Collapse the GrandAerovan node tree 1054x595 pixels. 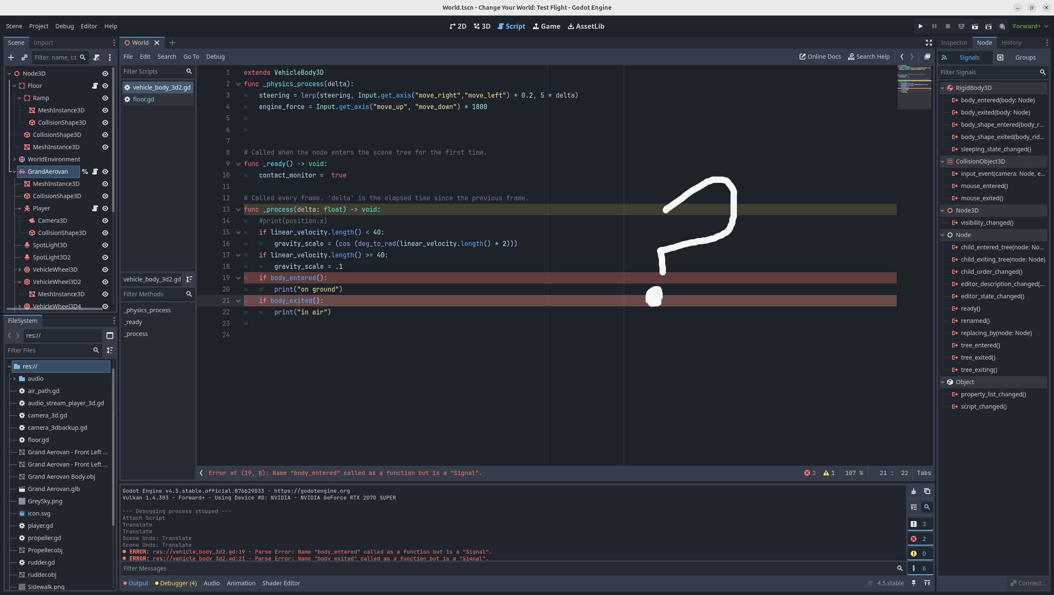click(14, 172)
